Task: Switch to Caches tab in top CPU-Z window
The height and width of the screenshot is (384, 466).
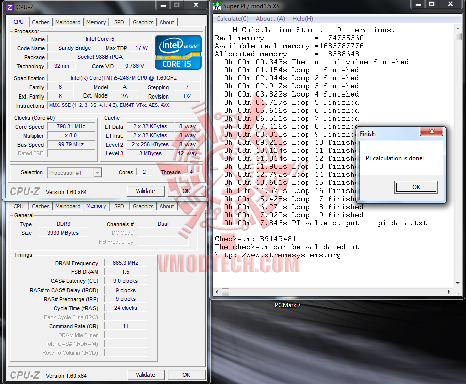Action: click(x=41, y=22)
